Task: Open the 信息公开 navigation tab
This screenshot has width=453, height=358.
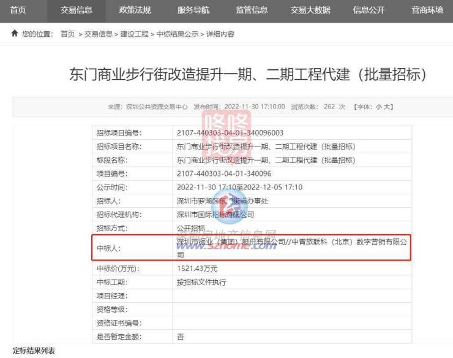Action: coord(369,10)
